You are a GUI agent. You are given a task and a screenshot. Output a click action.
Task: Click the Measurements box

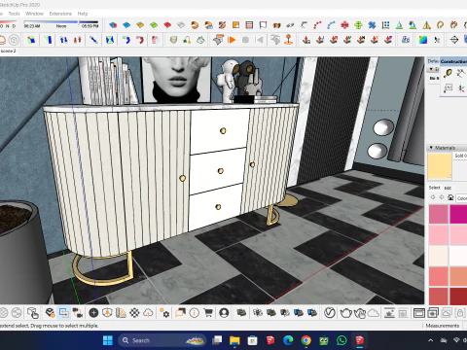pyautogui.click(x=443, y=326)
